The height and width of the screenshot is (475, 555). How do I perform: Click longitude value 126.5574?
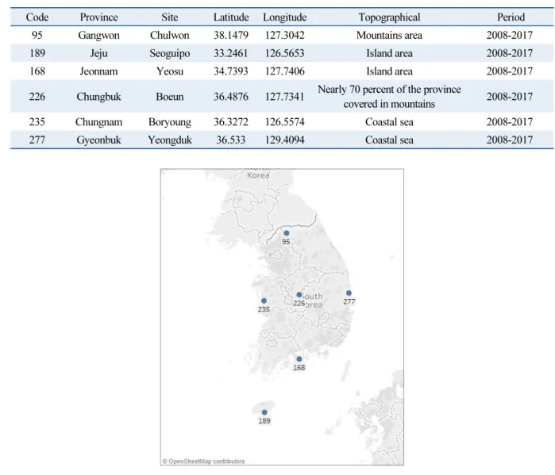284,121
